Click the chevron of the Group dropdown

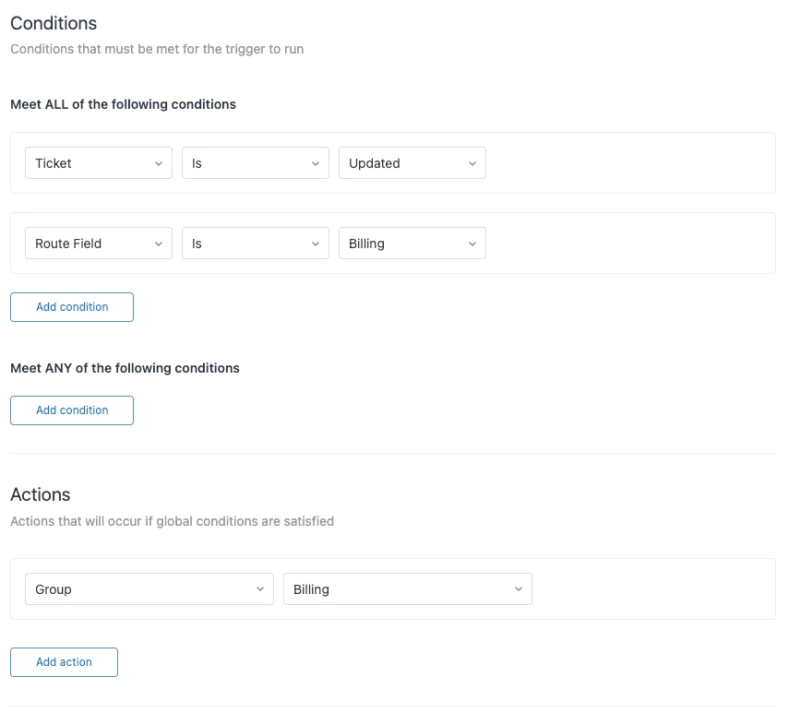click(260, 589)
